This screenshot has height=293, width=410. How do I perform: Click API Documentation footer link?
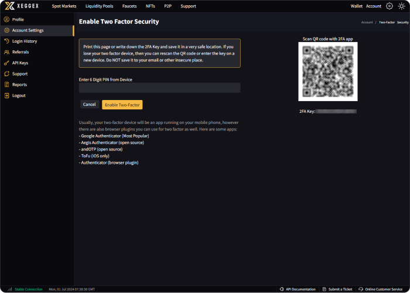[x=300, y=289]
